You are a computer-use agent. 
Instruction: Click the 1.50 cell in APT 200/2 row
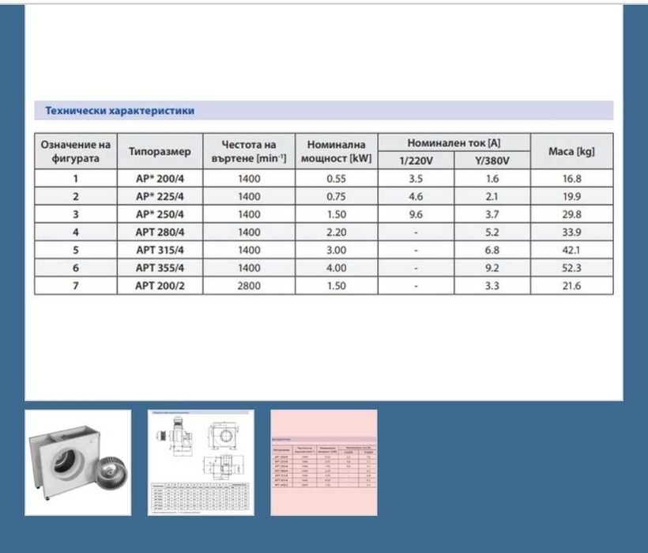click(x=337, y=286)
